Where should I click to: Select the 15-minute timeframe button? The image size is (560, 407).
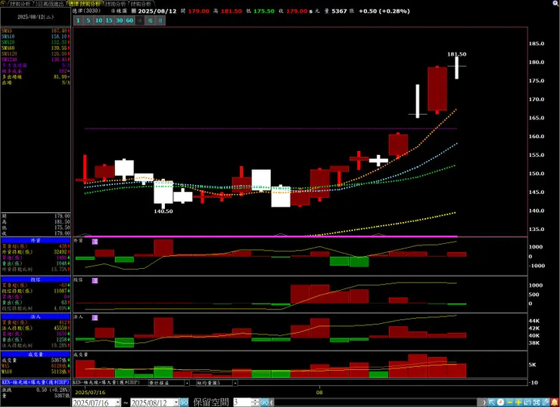click(109, 20)
